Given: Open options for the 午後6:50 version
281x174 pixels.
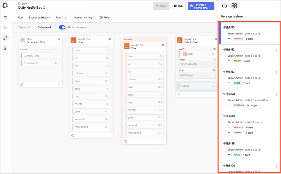Looking at the screenshot, I should 277,95.
